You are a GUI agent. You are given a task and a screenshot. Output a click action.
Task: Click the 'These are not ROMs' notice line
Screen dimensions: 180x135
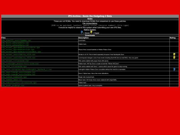[x=90, y=21]
